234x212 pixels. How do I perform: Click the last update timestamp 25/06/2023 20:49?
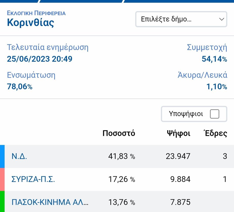pyautogui.click(x=40, y=59)
